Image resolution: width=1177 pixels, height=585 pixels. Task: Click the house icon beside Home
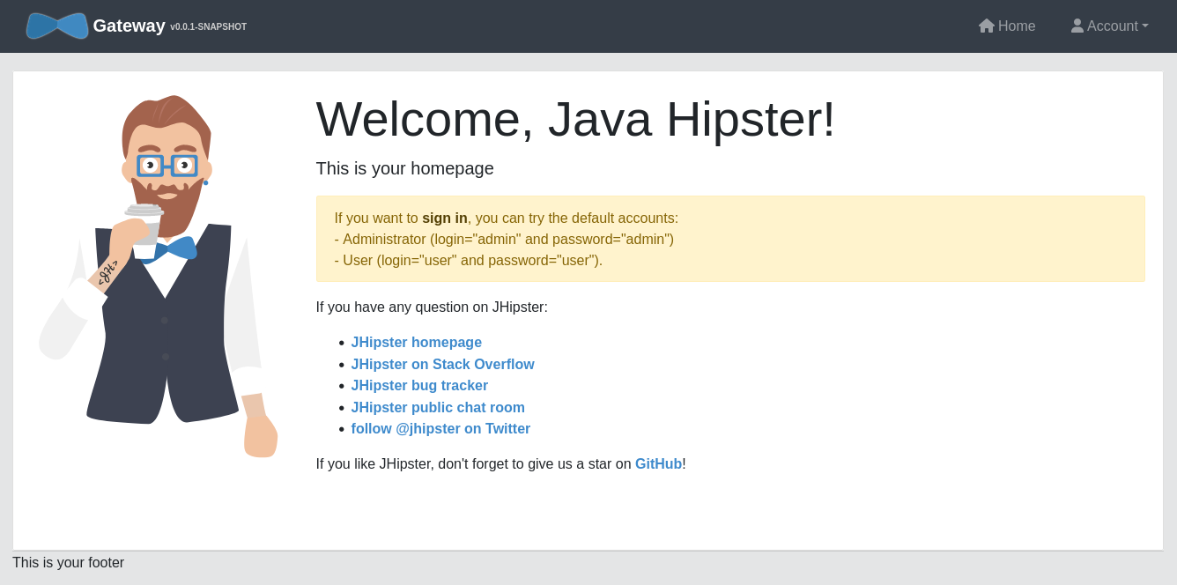click(986, 26)
